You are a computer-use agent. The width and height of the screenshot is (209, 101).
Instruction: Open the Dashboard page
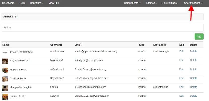[x=8, y=3]
